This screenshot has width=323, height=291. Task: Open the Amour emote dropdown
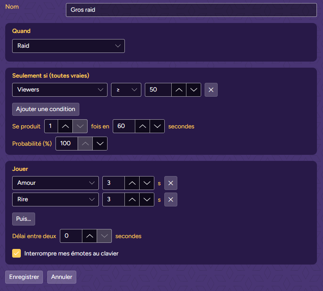(x=55, y=183)
